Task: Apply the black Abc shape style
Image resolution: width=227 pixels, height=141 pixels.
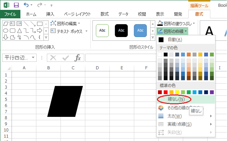Action: (121, 30)
